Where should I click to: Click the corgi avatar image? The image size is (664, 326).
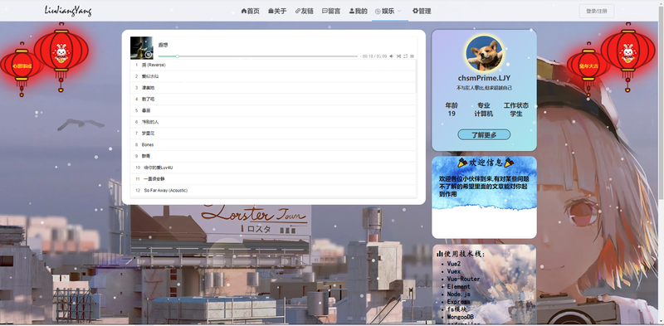(x=484, y=53)
